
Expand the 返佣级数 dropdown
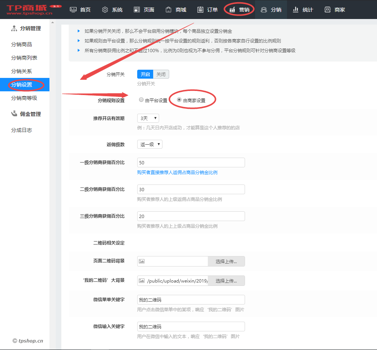point(149,144)
